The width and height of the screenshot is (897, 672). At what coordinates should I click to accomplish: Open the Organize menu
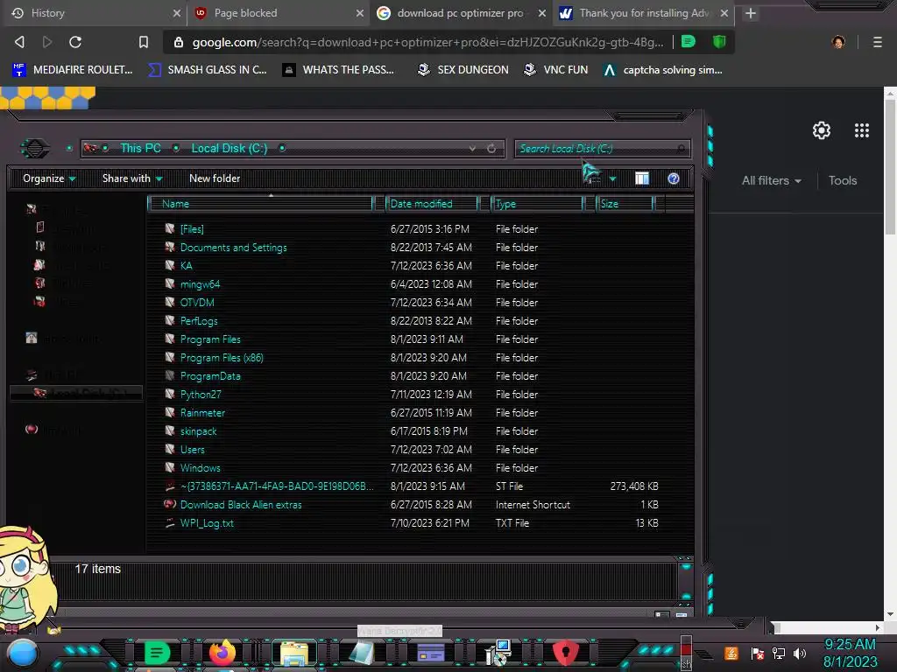(49, 178)
